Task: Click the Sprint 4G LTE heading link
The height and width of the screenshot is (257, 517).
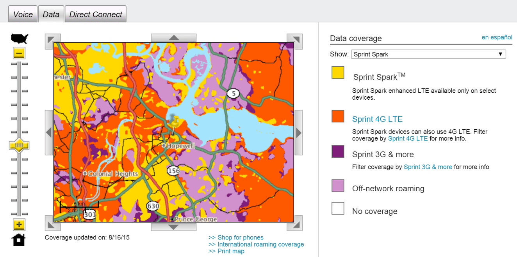Action: (377, 119)
